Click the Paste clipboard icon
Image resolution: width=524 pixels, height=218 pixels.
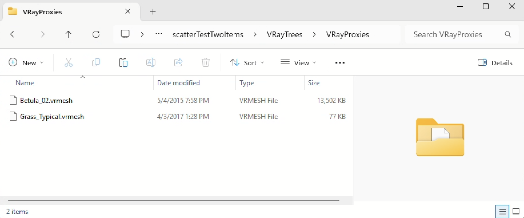[123, 63]
